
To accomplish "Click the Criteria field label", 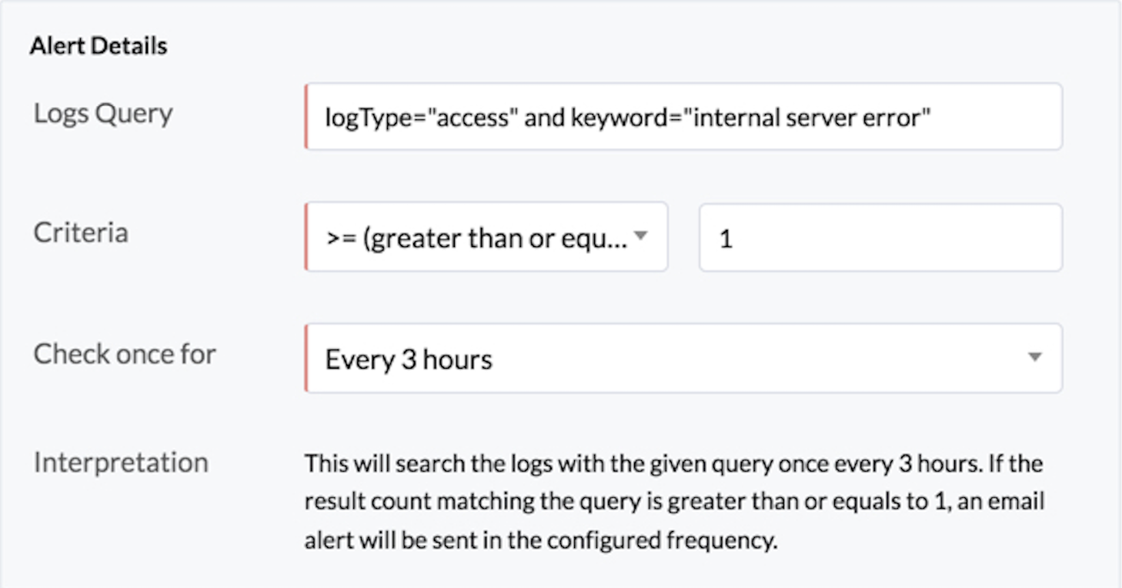I will coord(81,232).
